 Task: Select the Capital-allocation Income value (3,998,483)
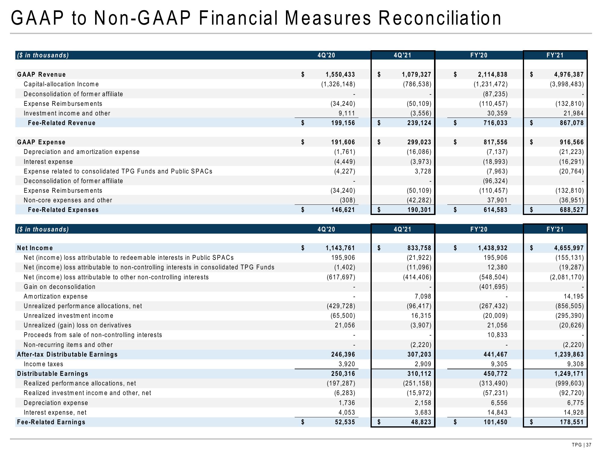[x=567, y=84]
